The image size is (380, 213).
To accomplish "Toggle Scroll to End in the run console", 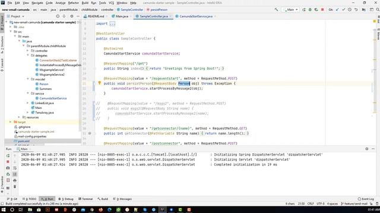I will 15,174.
